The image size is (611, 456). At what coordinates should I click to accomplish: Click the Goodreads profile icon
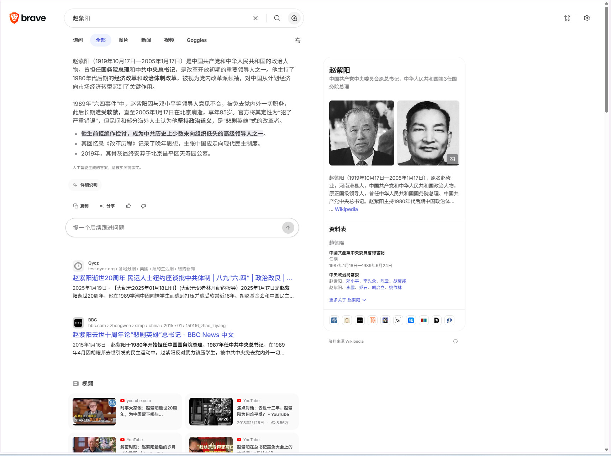tap(347, 320)
